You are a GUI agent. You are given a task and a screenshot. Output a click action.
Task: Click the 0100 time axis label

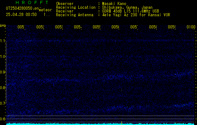coord(191,27)
